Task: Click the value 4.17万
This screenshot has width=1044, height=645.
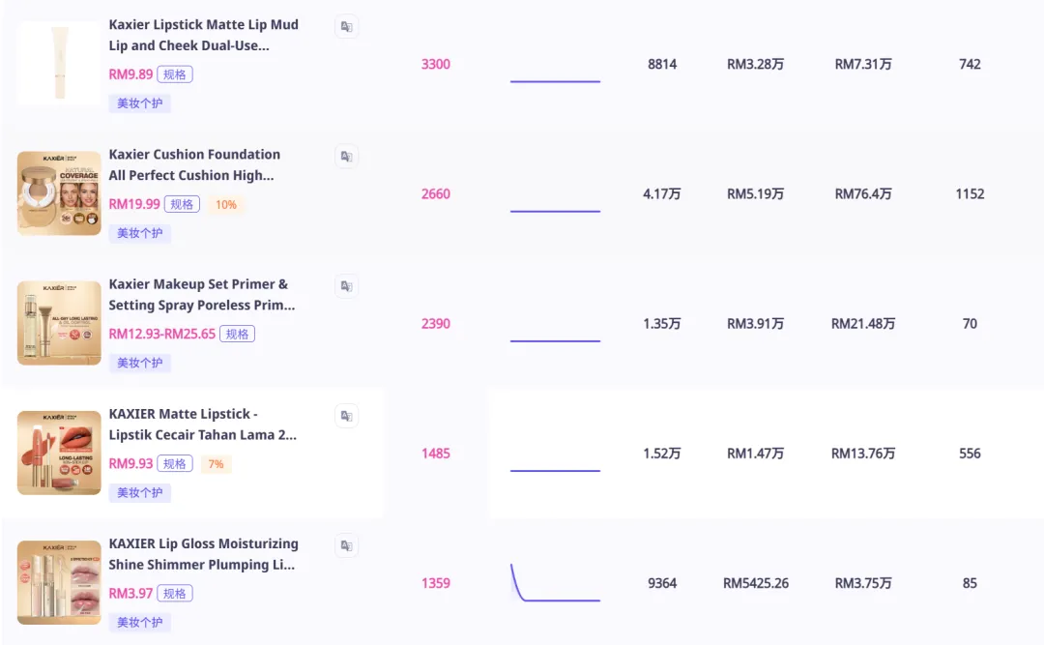Action: [x=662, y=194]
